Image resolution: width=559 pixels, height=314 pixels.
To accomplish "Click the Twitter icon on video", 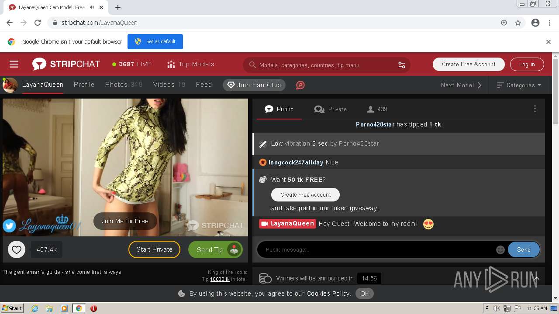I will click(9, 225).
